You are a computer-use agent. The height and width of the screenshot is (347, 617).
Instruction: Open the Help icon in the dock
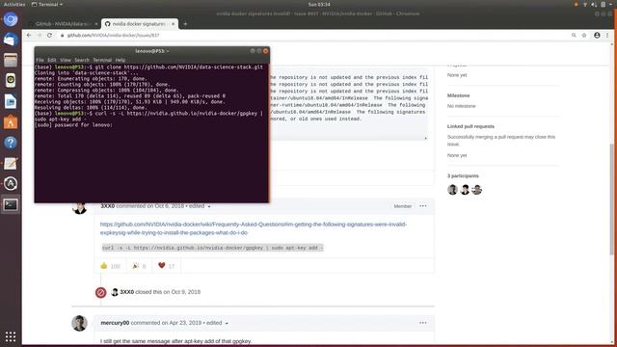pyautogui.click(x=11, y=143)
